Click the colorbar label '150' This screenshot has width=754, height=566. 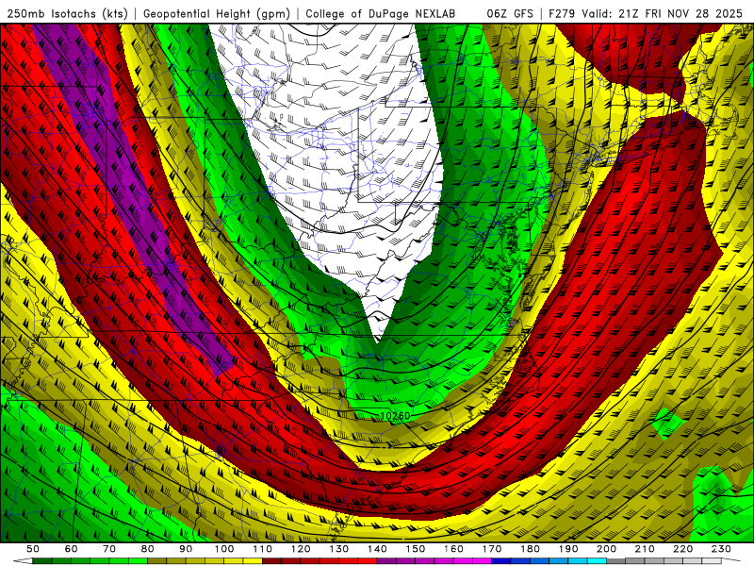(415, 549)
